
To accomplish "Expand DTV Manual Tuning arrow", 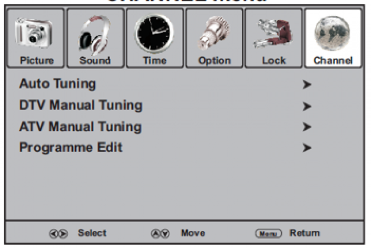I will tap(307, 106).
